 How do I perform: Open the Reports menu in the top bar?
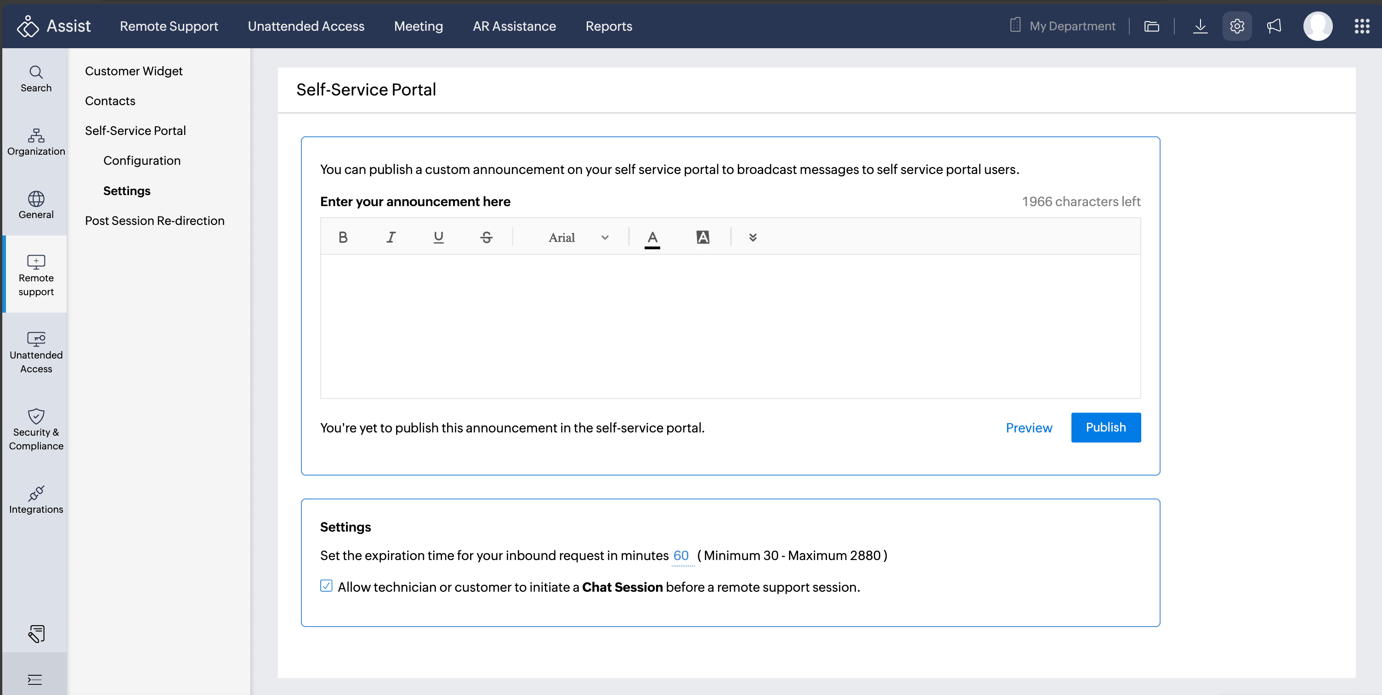point(608,26)
